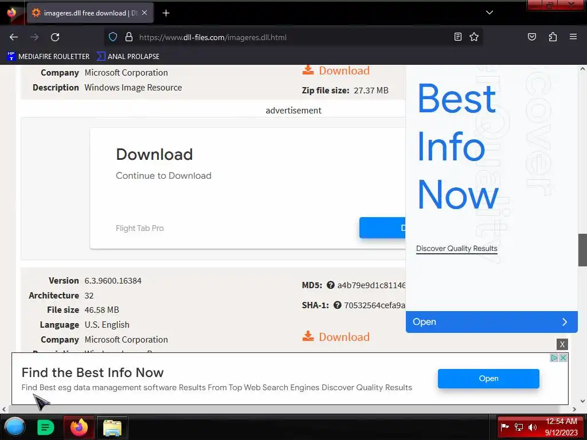
Task: Click the Discover Quality Results link
Action: pyautogui.click(x=457, y=249)
